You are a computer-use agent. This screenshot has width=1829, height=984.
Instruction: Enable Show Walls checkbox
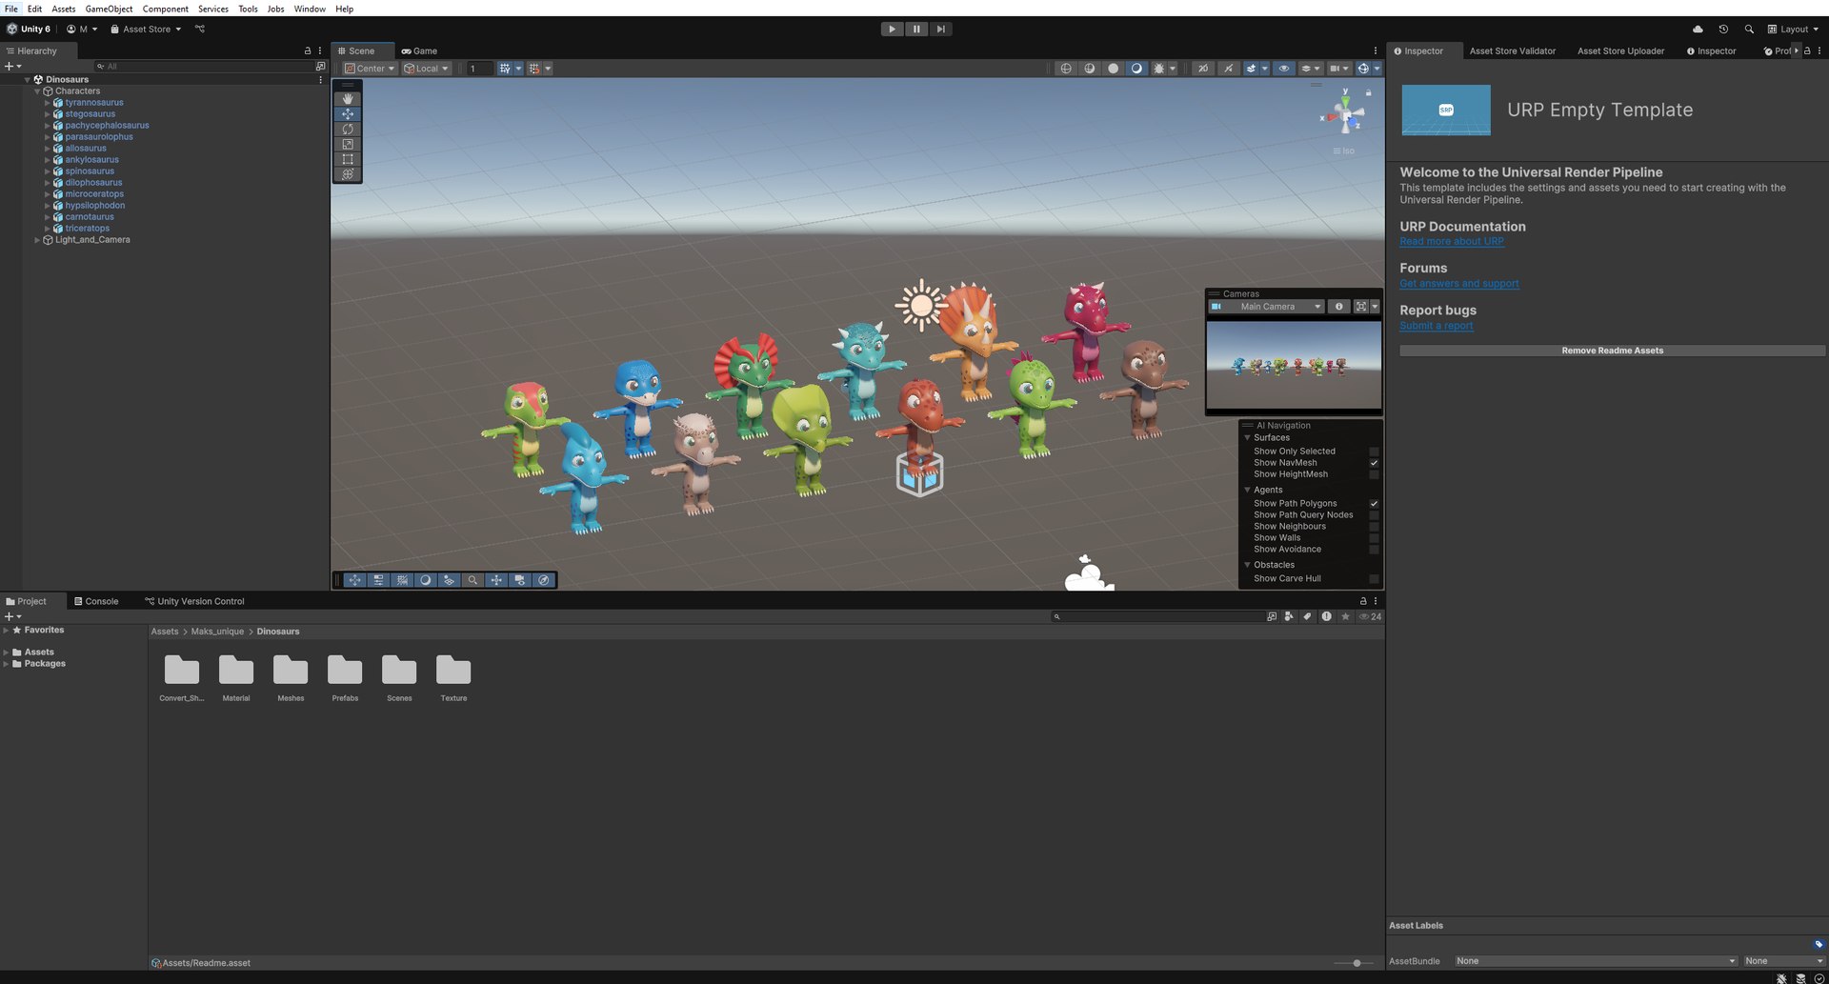[1374, 538]
